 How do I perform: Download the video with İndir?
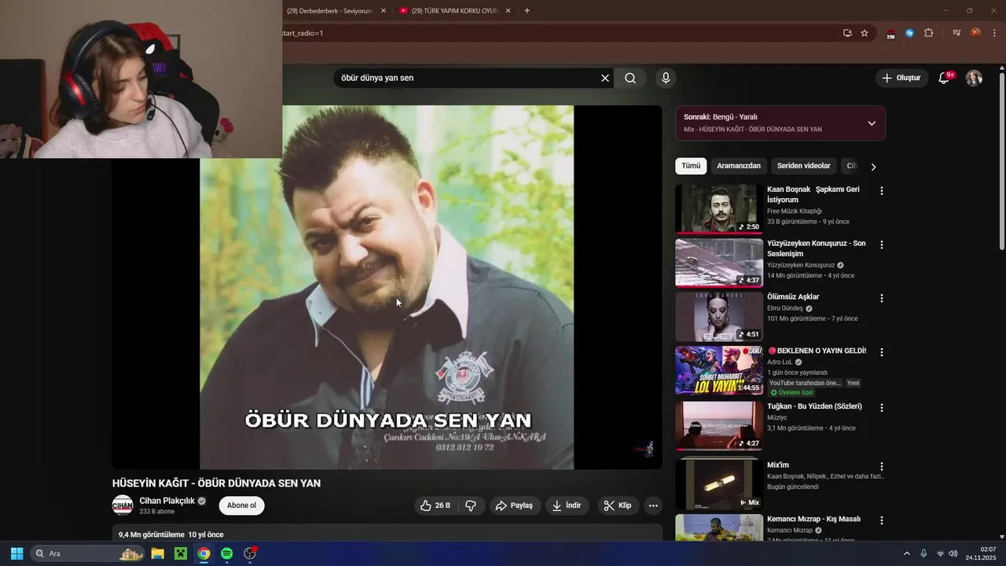click(x=567, y=505)
